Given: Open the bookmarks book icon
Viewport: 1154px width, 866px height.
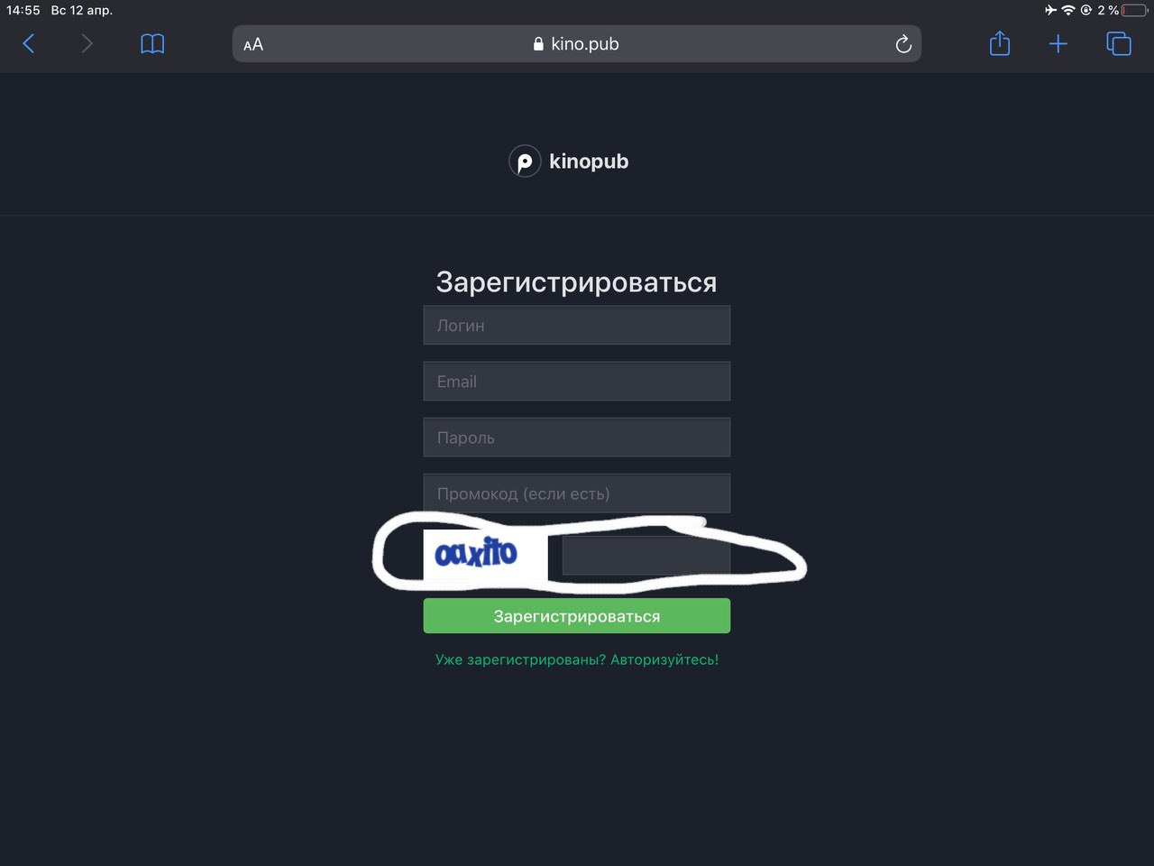Looking at the screenshot, I should pos(152,44).
